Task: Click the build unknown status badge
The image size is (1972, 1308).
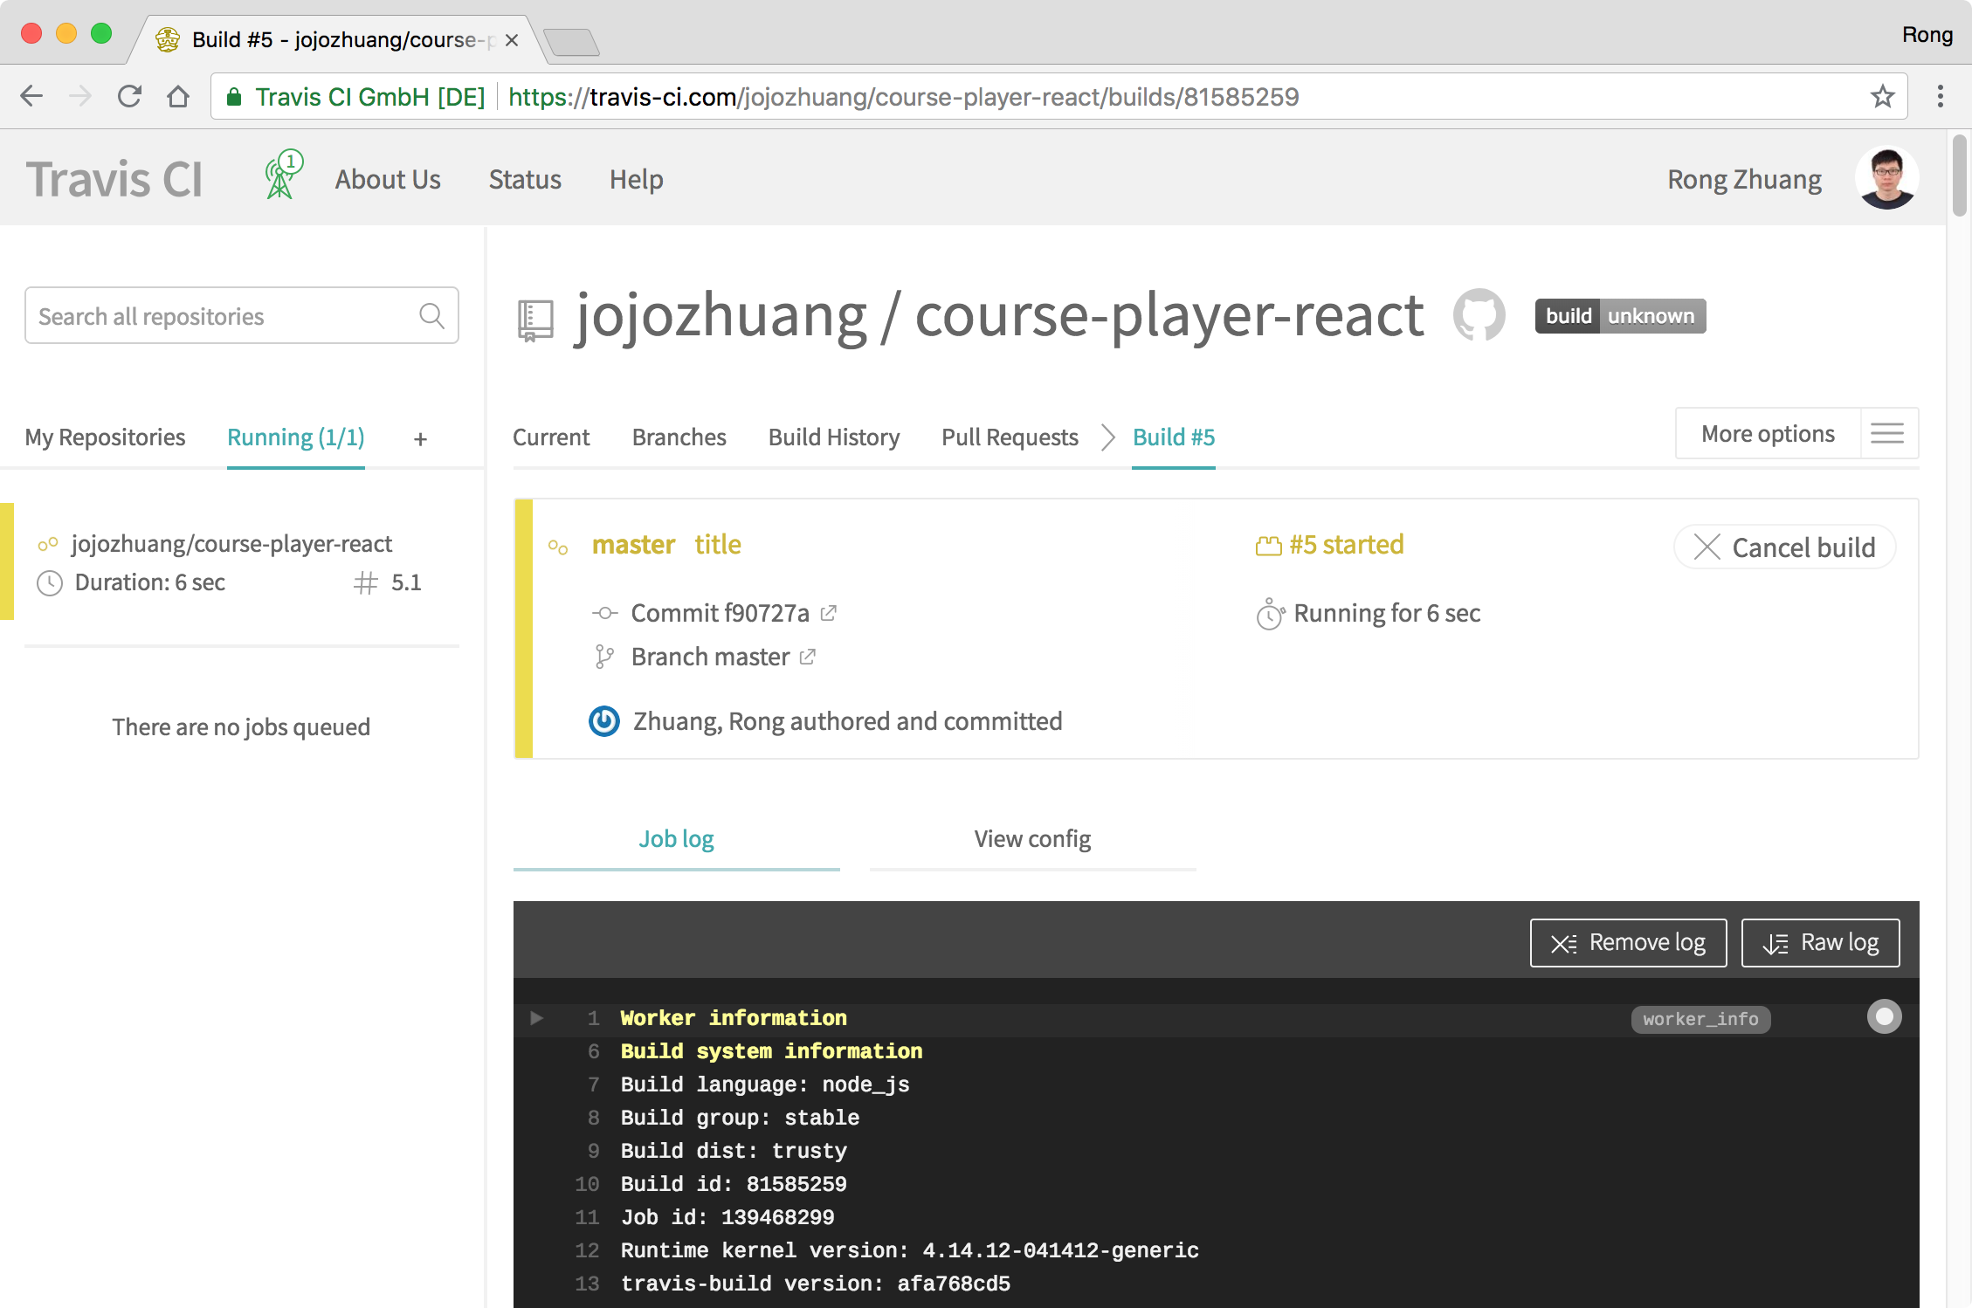Action: click(1620, 316)
